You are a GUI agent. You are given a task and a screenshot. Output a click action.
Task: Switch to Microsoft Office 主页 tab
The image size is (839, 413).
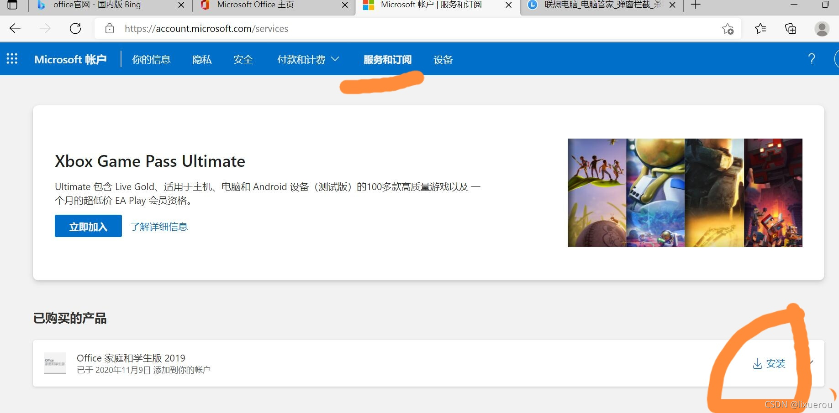[x=256, y=5]
